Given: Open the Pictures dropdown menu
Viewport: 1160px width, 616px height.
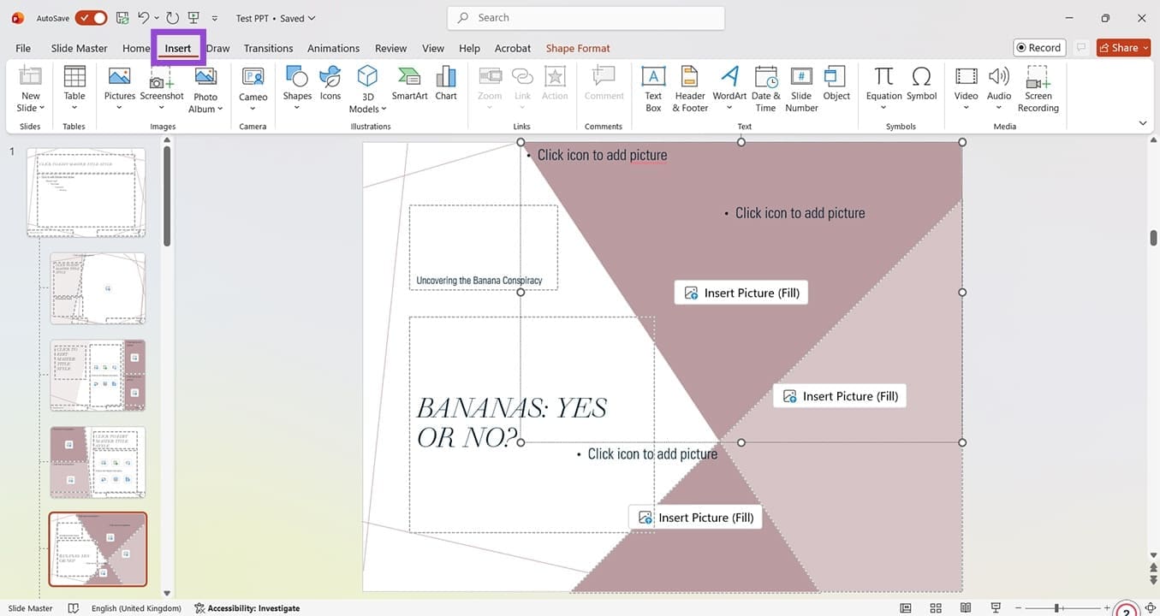Looking at the screenshot, I should (120, 108).
